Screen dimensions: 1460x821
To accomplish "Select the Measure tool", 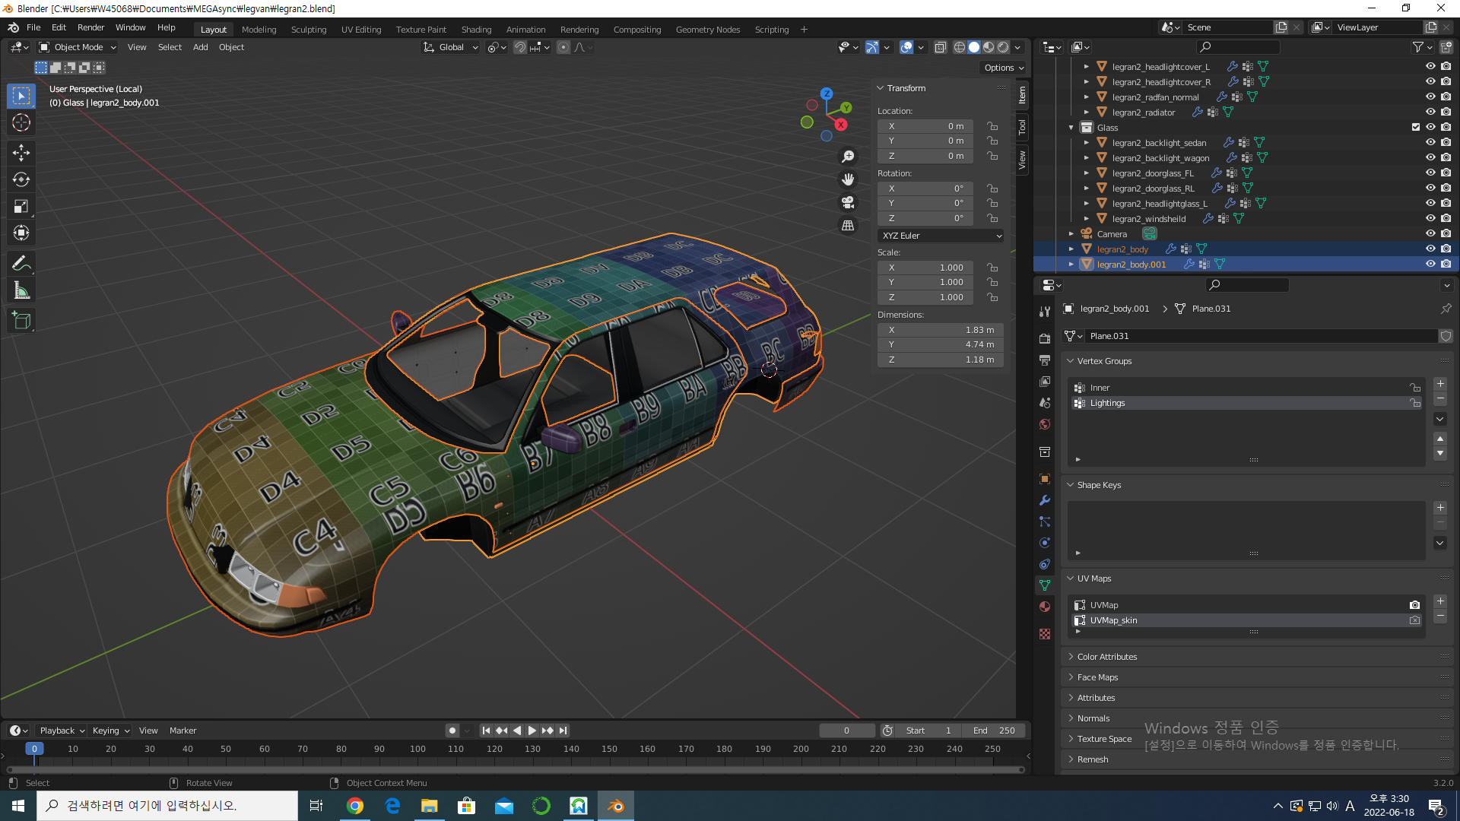I will 21,290.
